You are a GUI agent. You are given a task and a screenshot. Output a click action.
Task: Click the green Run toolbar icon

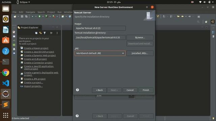[x=39, y=16]
